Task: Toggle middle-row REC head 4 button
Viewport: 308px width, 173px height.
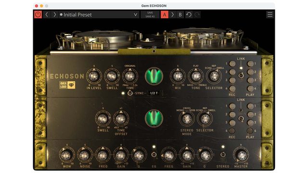Action: pyautogui.click(x=232, y=131)
